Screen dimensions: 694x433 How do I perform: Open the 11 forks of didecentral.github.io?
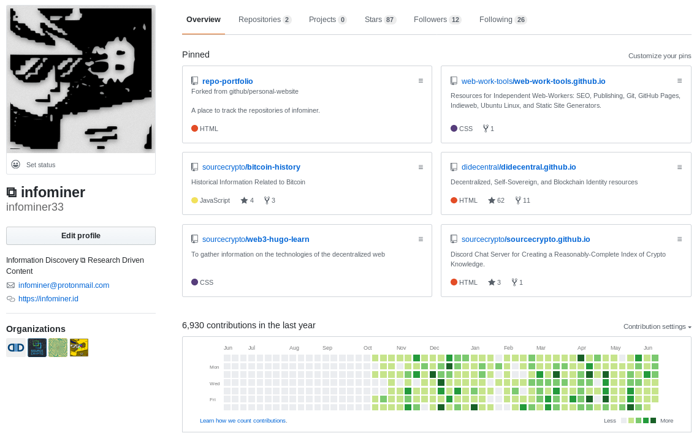(x=523, y=200)
